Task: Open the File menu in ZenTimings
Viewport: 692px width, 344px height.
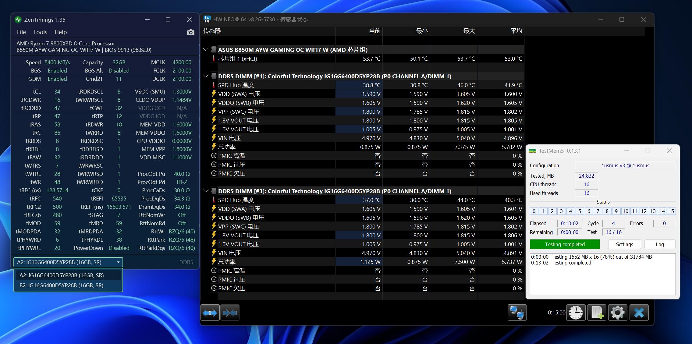Action: tap(21, 32)
